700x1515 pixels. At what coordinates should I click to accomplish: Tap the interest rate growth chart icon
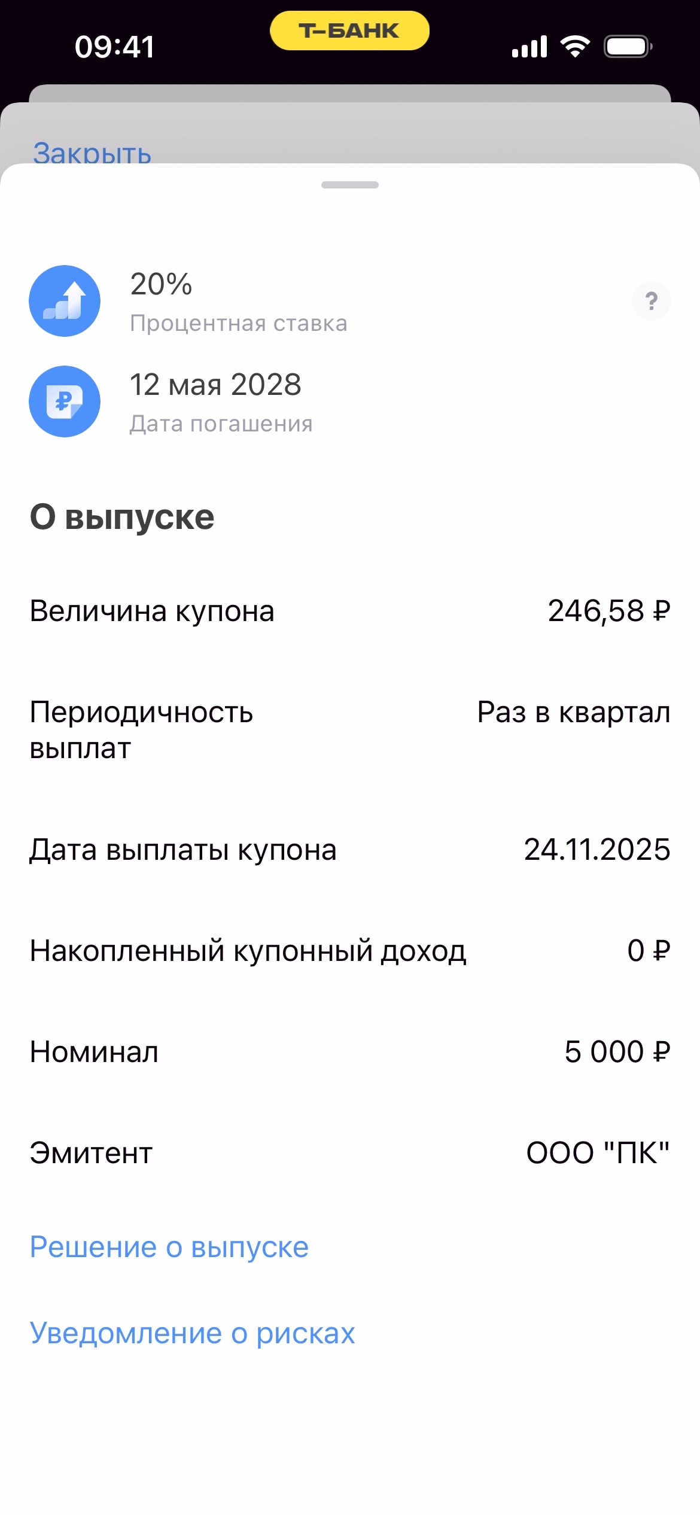[65, 300]
